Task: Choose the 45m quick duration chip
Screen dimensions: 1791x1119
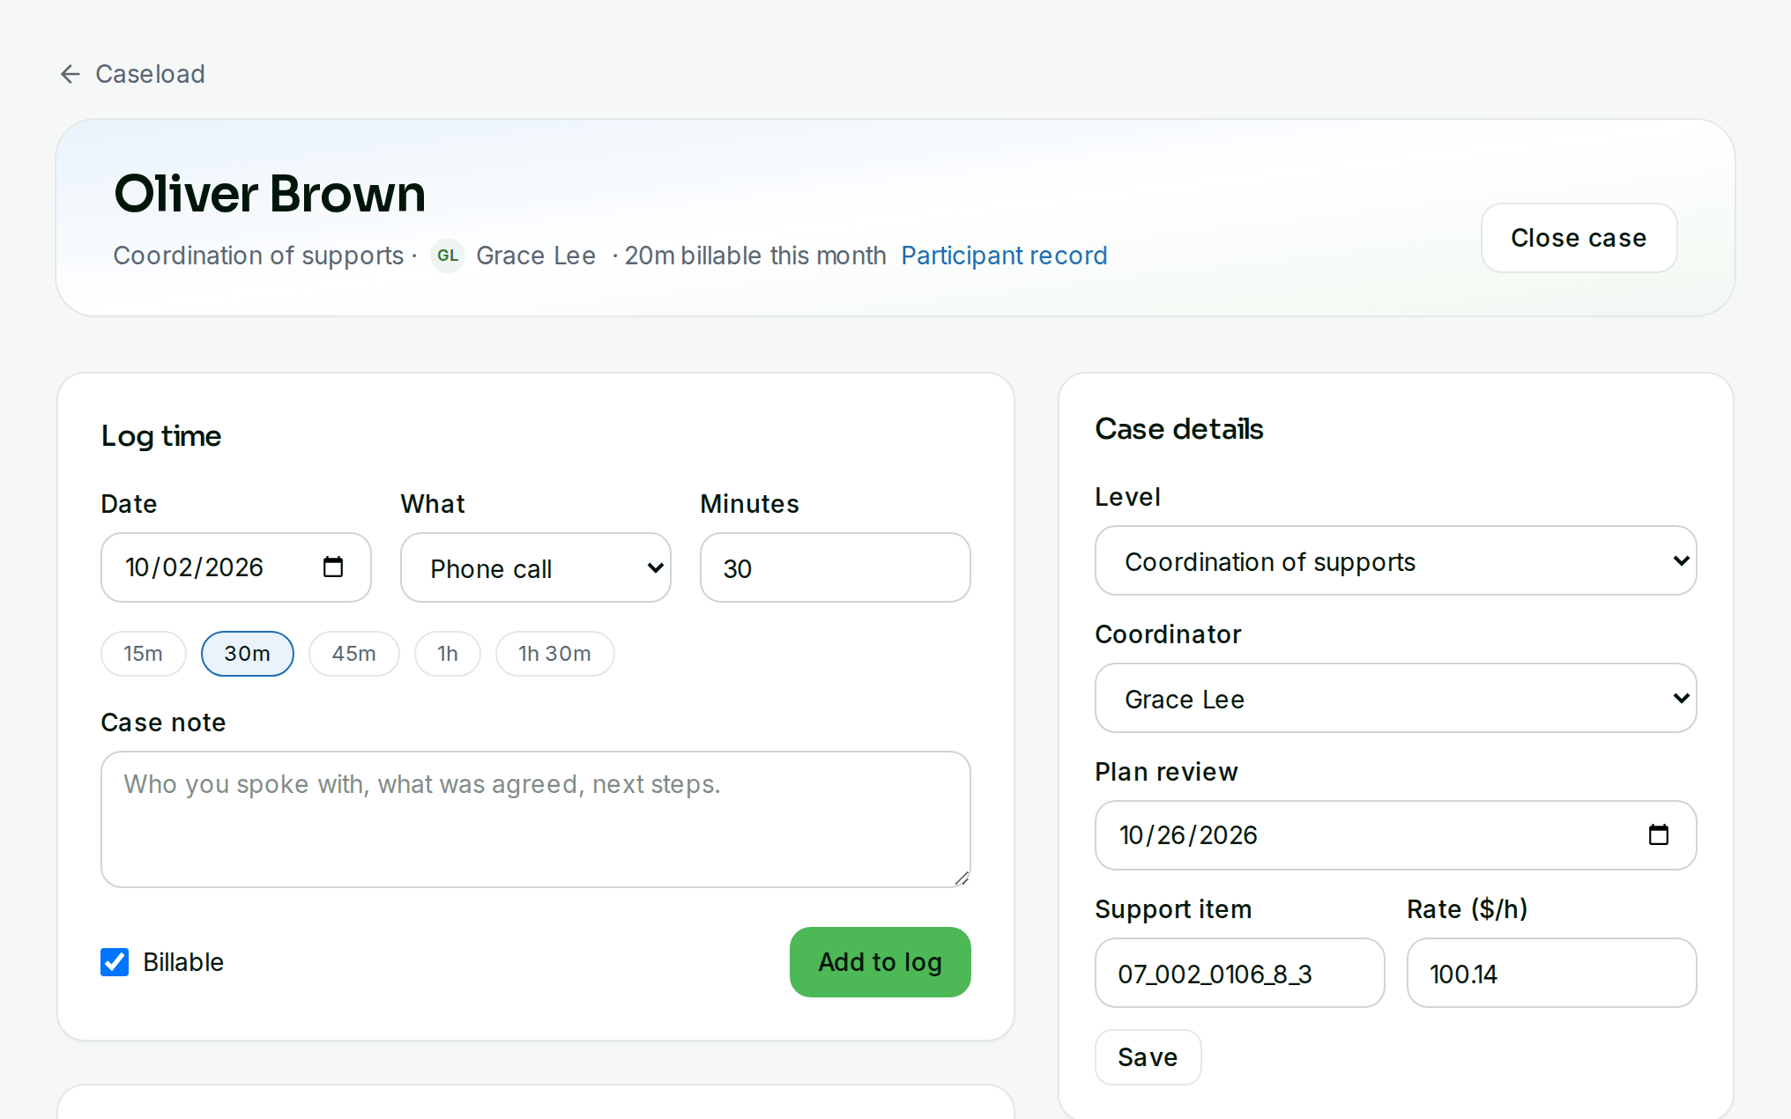Action: (x=353, y=654)
